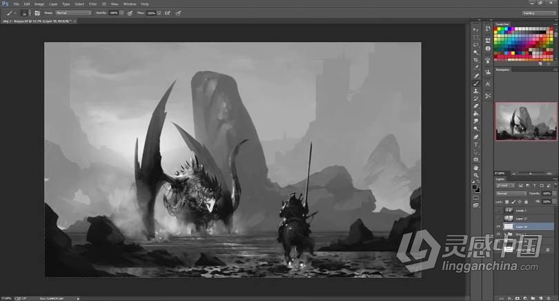Open the Navigator panel flyout menu
Image resolution: width=559 pixels, height=301 pixels.
click(x=555, y=70)
